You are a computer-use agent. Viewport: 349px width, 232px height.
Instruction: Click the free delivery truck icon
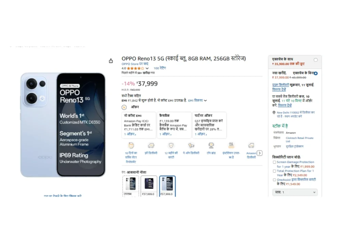[x=151, y=145]
